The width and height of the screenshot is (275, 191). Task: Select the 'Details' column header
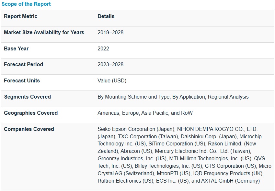point(106,16)
